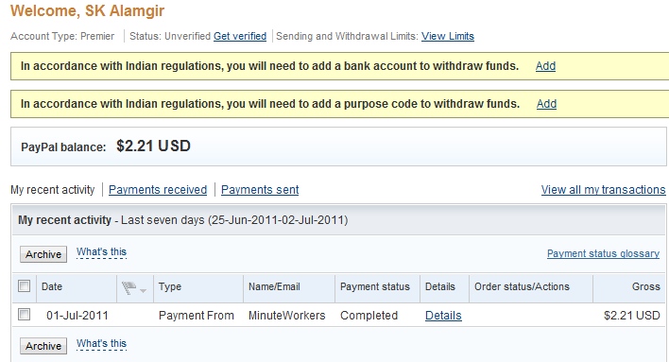Switch to Payments received tab
This screenshot has height=362, width=669.
pyautogui.click(x=158, y=190)
